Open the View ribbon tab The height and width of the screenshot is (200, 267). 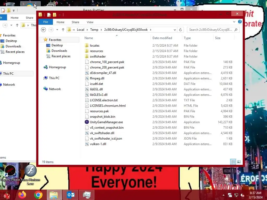coord(90,22)
